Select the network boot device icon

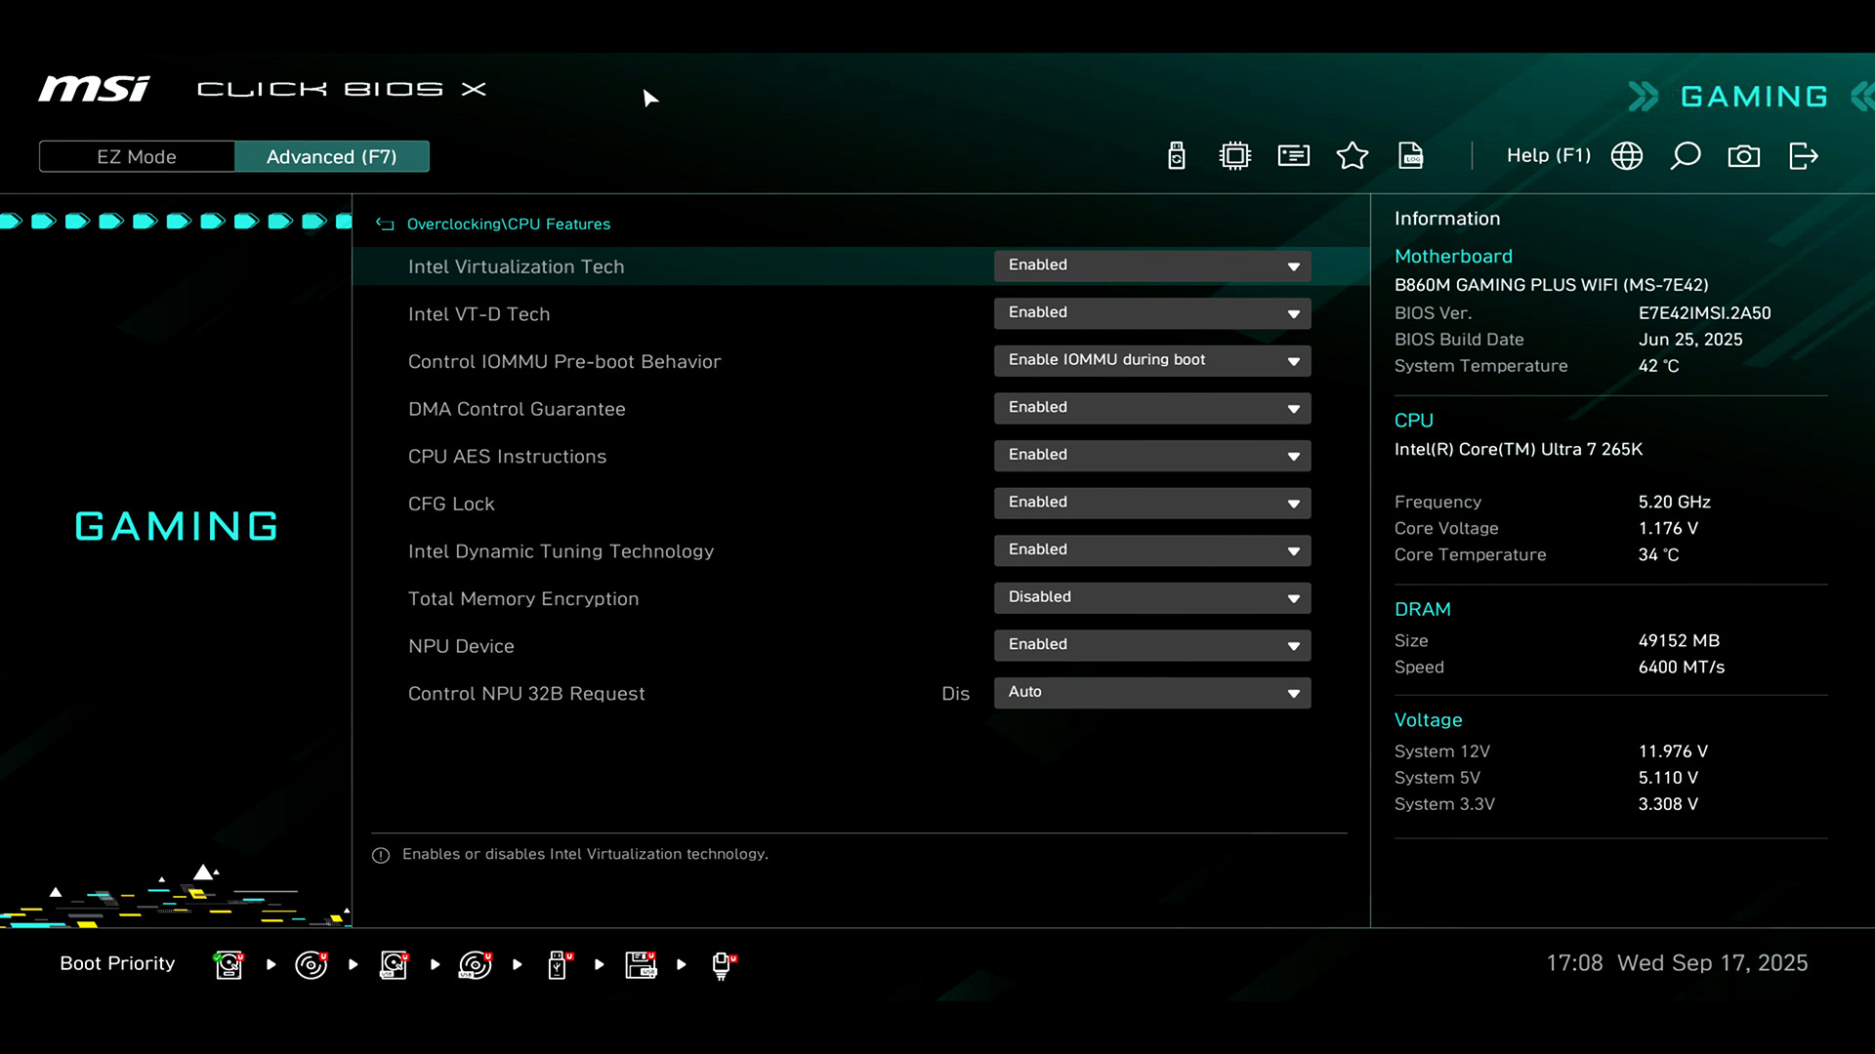723,964
